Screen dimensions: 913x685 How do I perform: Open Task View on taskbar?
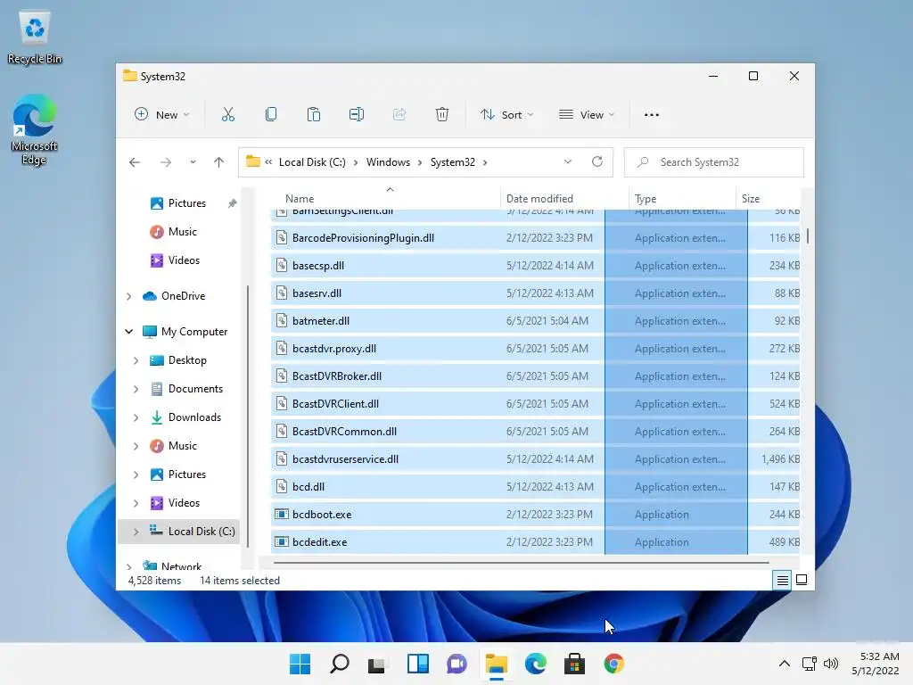[x=377, y=664]
